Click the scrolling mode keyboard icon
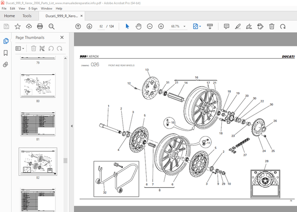 pos(210,26)
